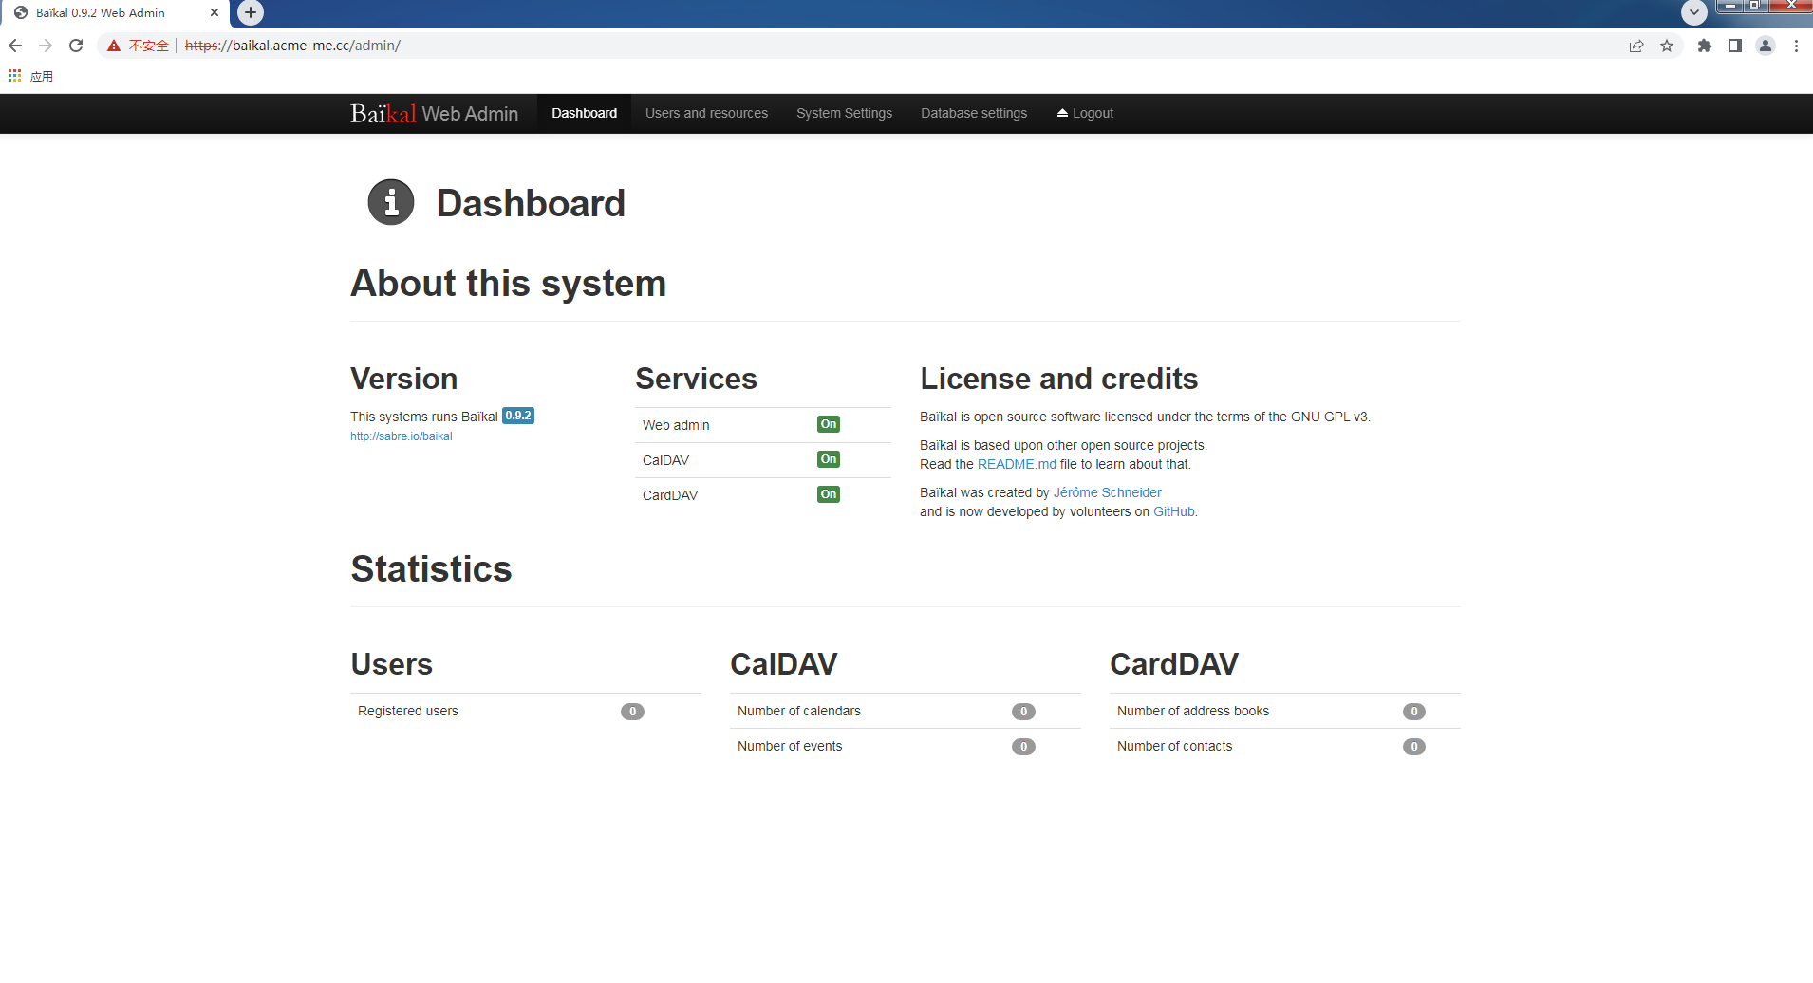This screenshot has width=1813, height=983.
Task: Click the 'Number of events' label
Action: coord(790,746)
